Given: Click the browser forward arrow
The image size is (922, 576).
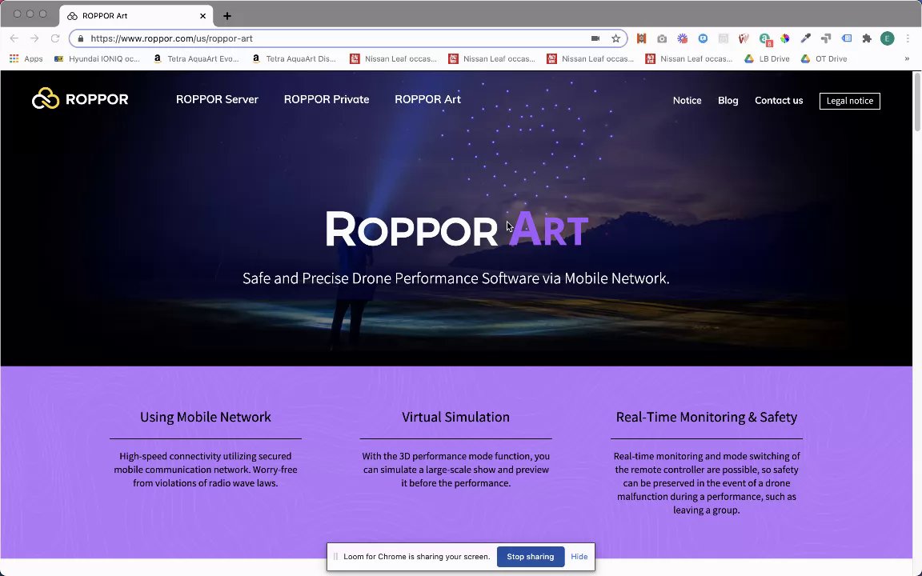Looking at the screenshot, I should (34, 38).
